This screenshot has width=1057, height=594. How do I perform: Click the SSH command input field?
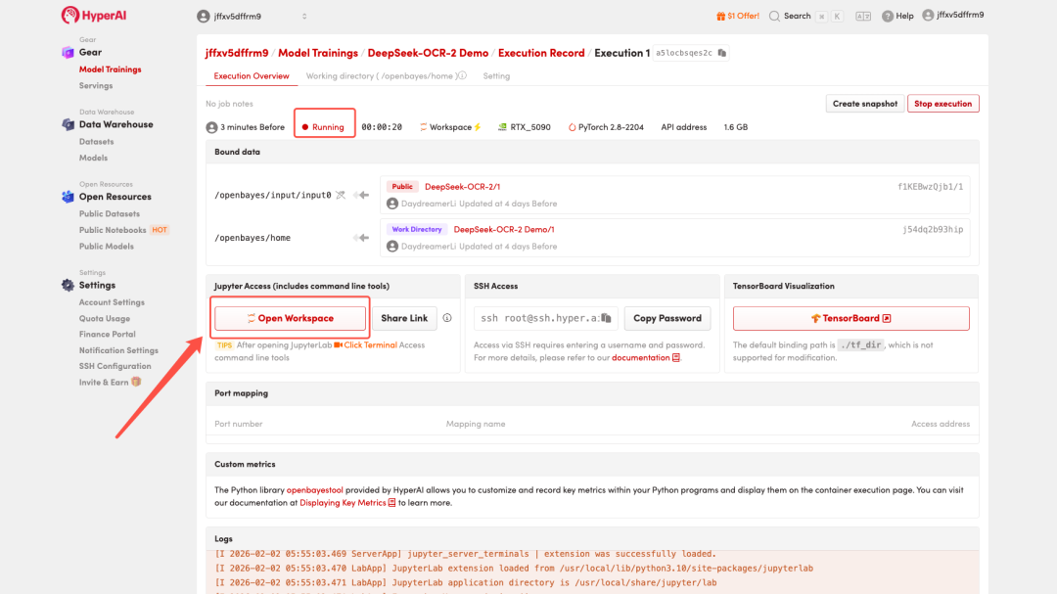pyautogui.click(x=536, y=318)
